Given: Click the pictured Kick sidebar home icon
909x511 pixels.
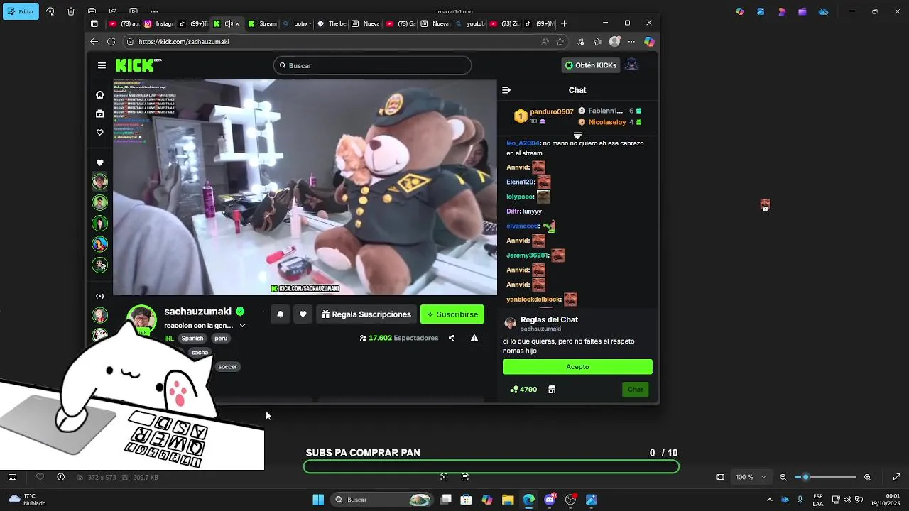Looking at the screenshot, I should (x=99, y=94).
